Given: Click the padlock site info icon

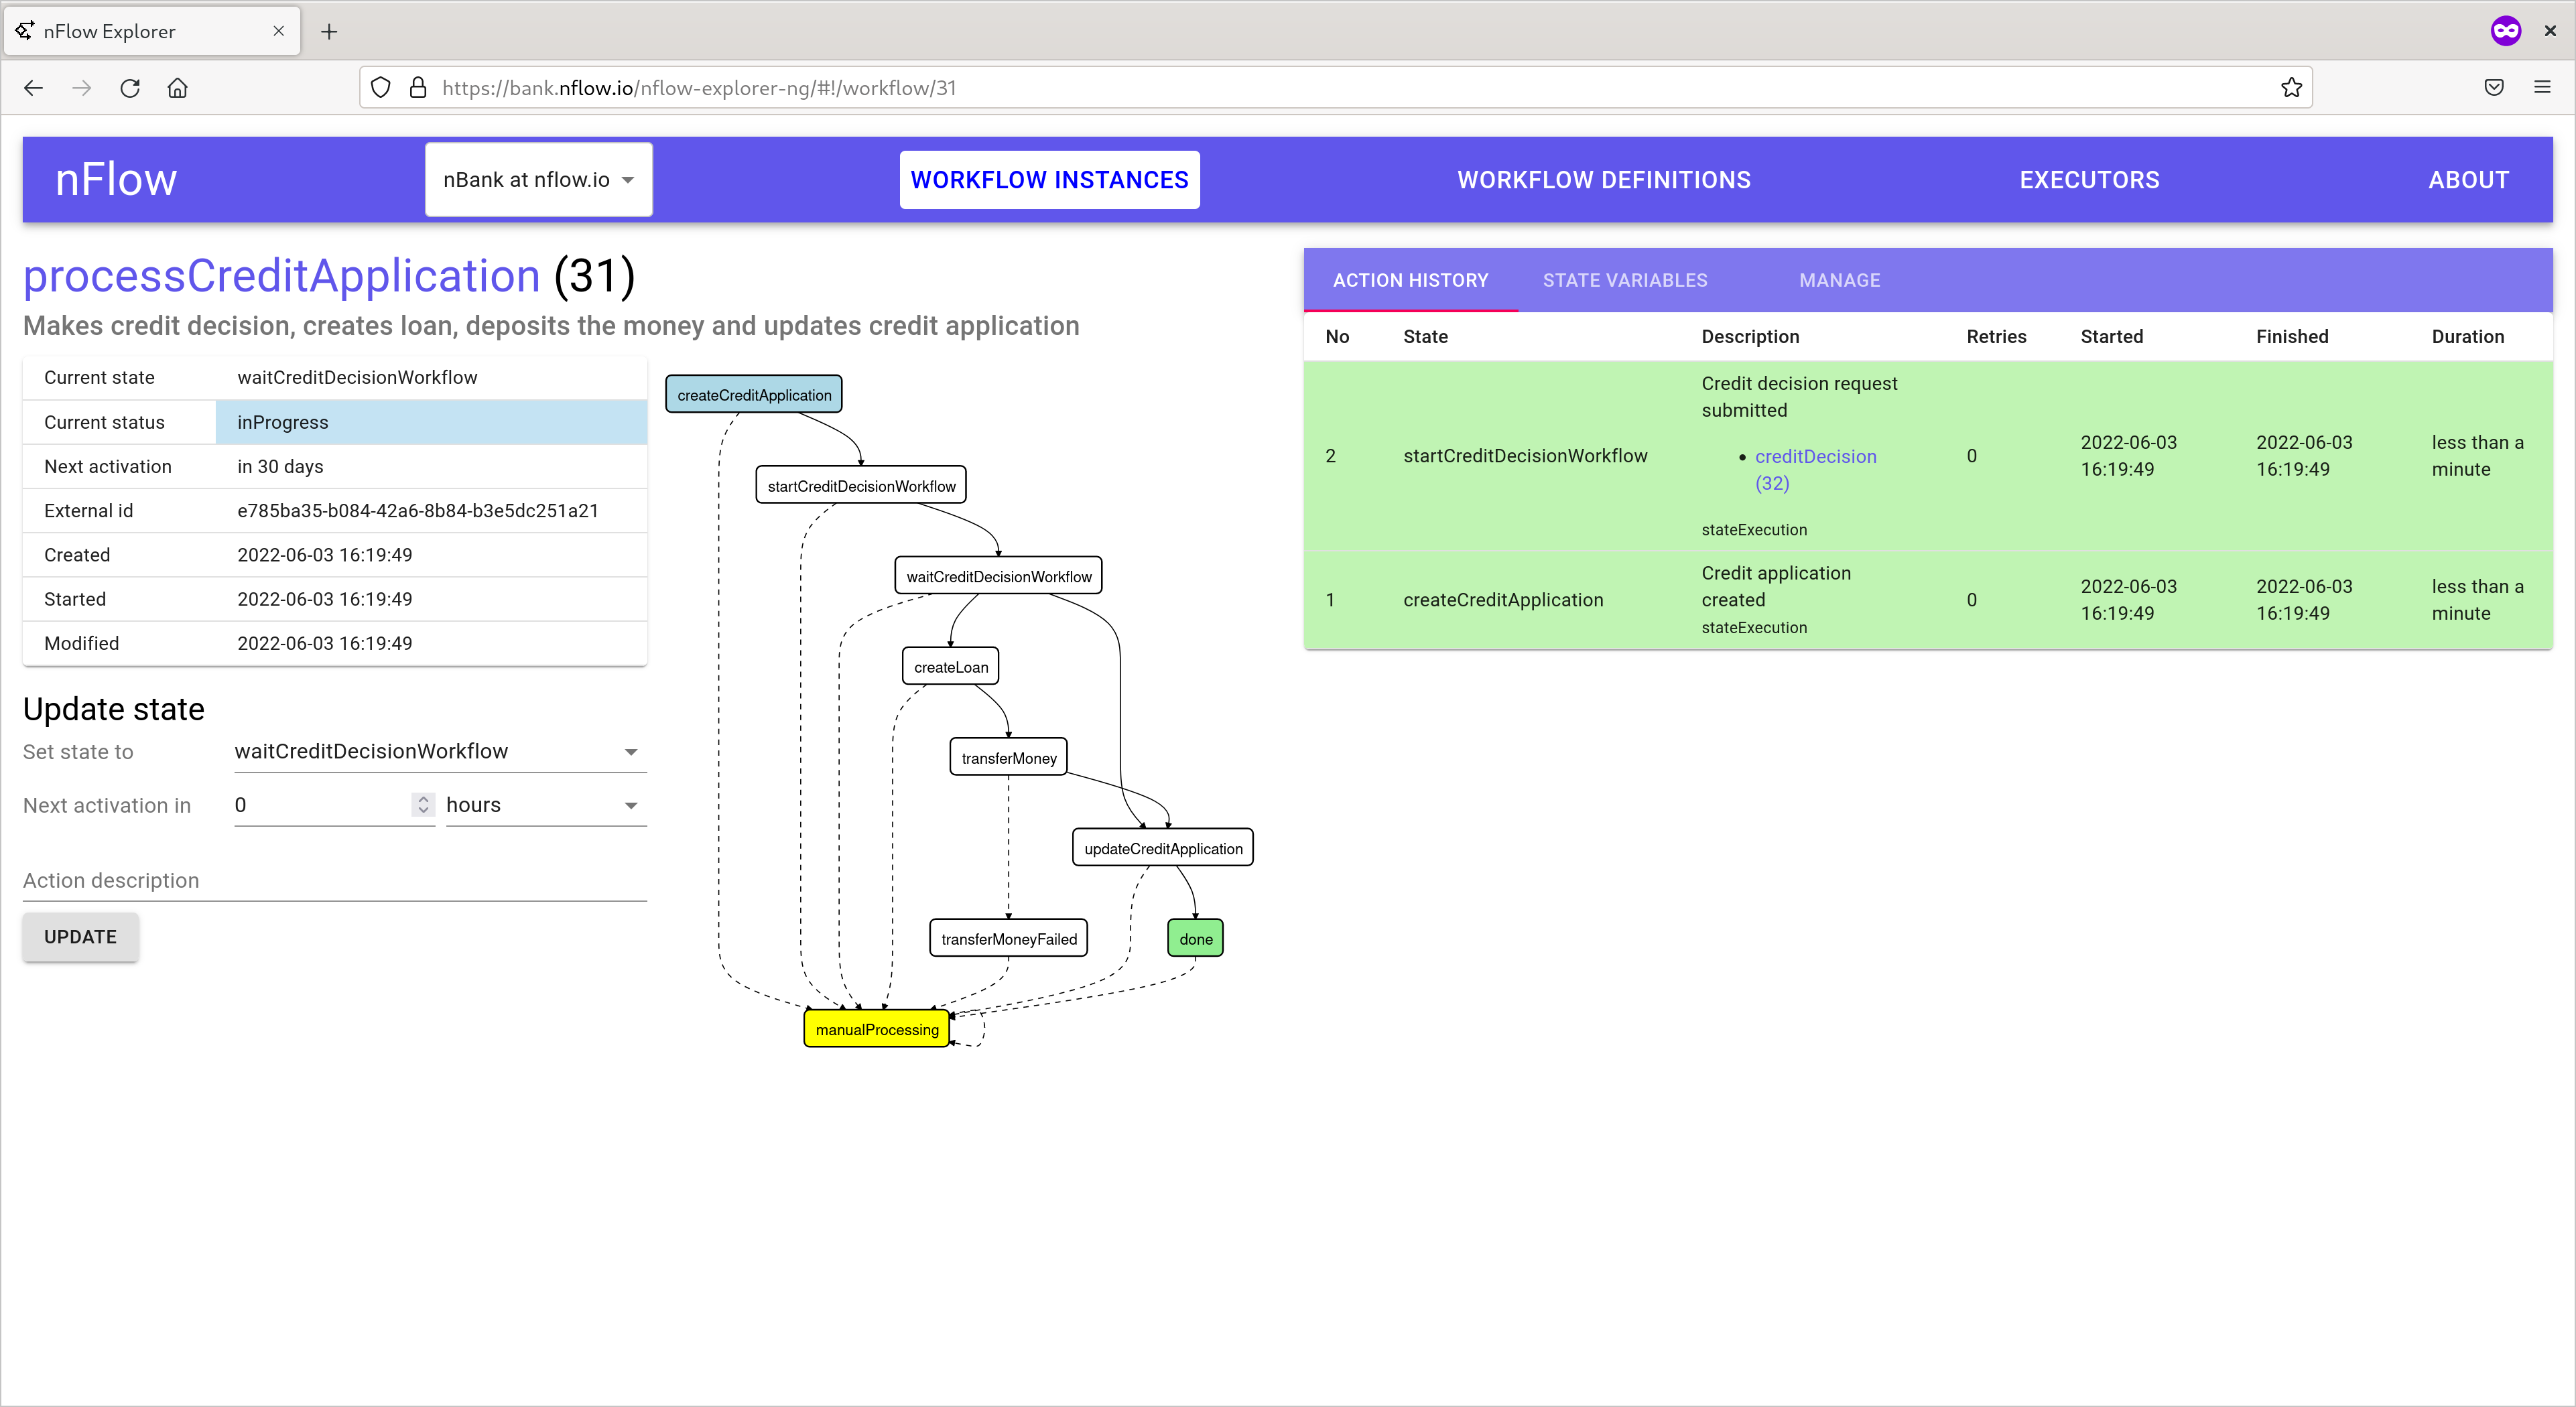Looking at the screenshot, I should pyautogui.click(x=418, y=88).
